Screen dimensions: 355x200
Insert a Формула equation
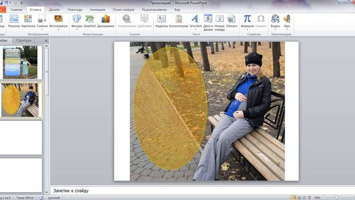247,21
